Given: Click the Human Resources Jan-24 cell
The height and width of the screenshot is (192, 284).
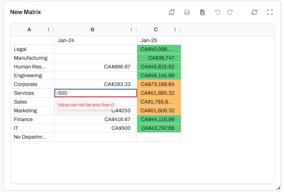Looking at the screenshot, I should click(x=95, y=67).
